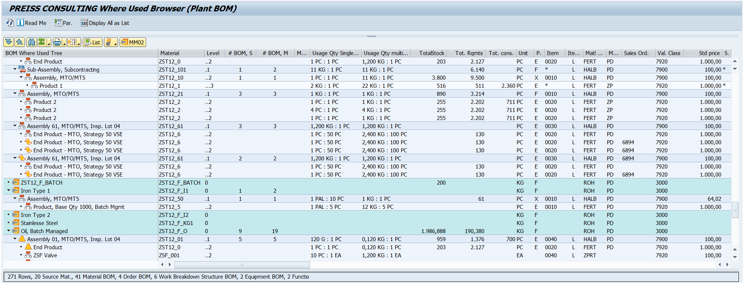This screenshot has height=283, width=743.
Task: Click the refresh icon beside Read Me
Action: point(10,23)
